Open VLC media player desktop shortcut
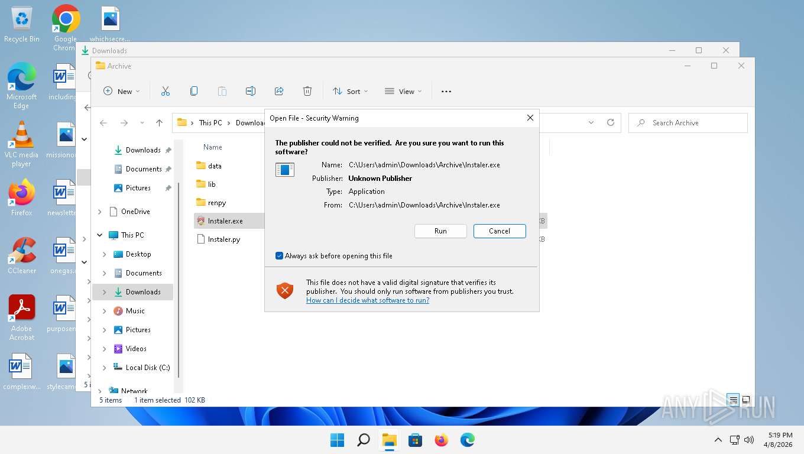The image size is (804, 454). point(22,144)
